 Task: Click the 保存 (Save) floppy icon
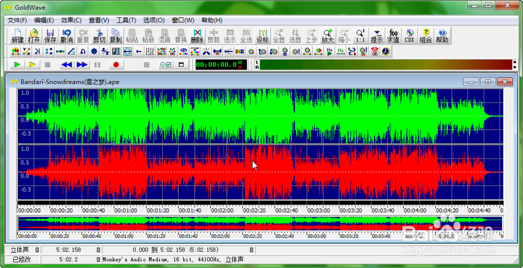(50, 36)
